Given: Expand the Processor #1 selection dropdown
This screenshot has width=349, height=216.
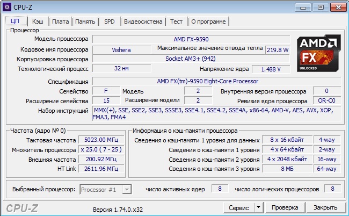Looking at the screenshot, I should tap(127, 190).
